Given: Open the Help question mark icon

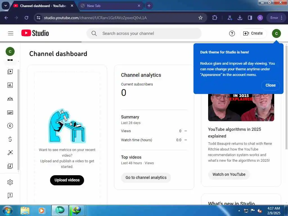Looking at the screenshot, I should point(232,33).
